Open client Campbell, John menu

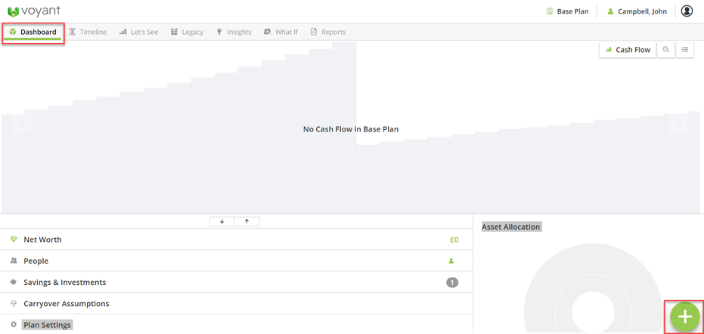(637, 11)
